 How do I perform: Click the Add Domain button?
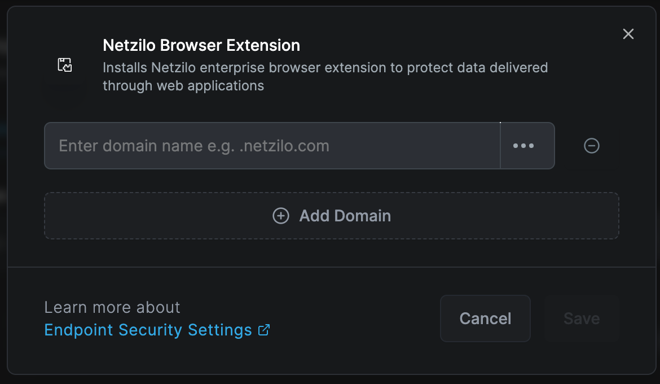pos(332,216)
